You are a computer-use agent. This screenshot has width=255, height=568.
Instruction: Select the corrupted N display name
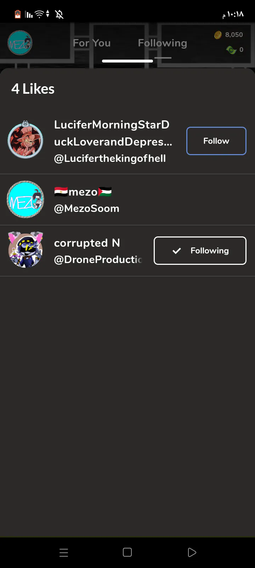click(x=87, y=243)
